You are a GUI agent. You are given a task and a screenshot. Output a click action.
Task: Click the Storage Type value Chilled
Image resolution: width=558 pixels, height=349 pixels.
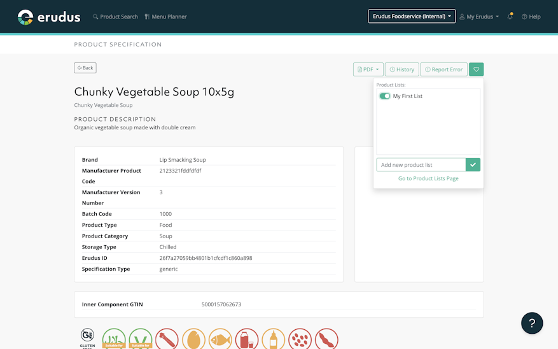click(167, 247)
